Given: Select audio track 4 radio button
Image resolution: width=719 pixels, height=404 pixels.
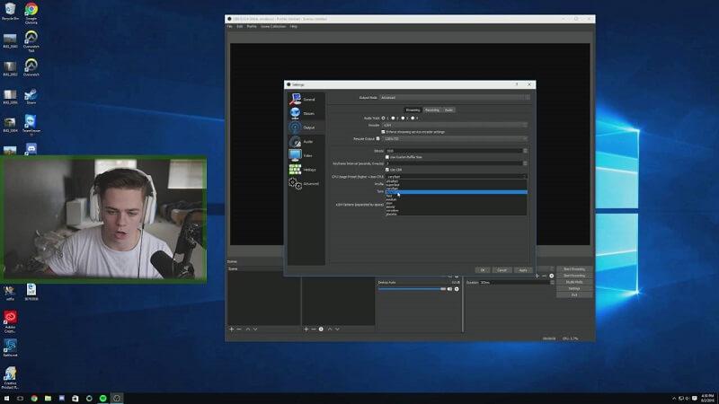Looking at the screenshot, I should click(x=413, y=119).
